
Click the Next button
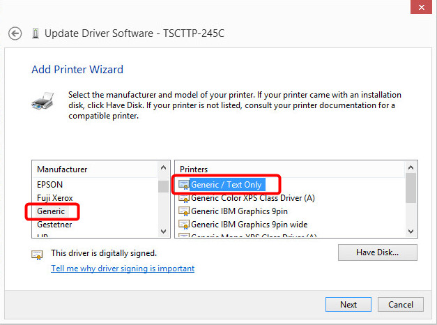point(348,305)
